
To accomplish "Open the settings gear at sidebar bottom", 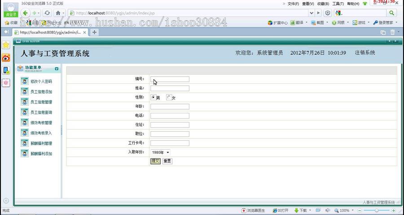I will [6, 201].
